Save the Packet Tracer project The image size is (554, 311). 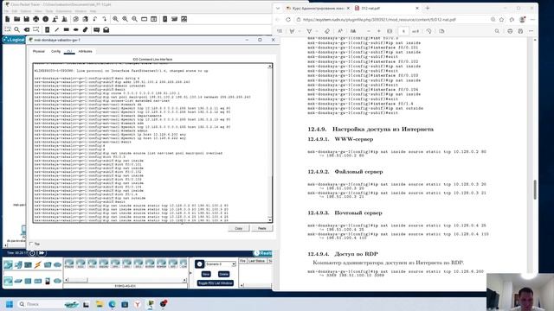(x=27, y=19)
